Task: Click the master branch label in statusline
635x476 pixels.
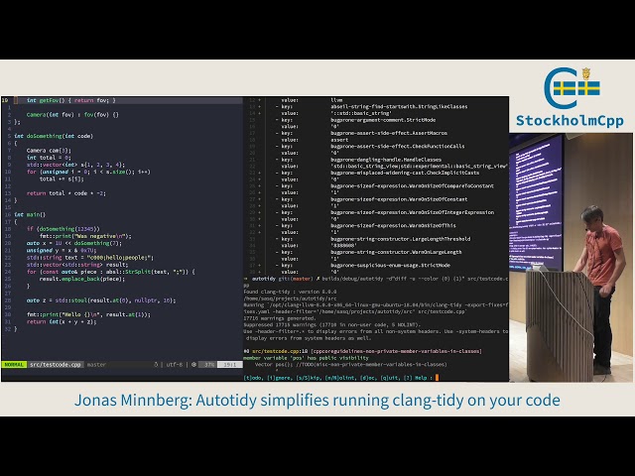Action: pyautogui.click(x=96, y=365)
